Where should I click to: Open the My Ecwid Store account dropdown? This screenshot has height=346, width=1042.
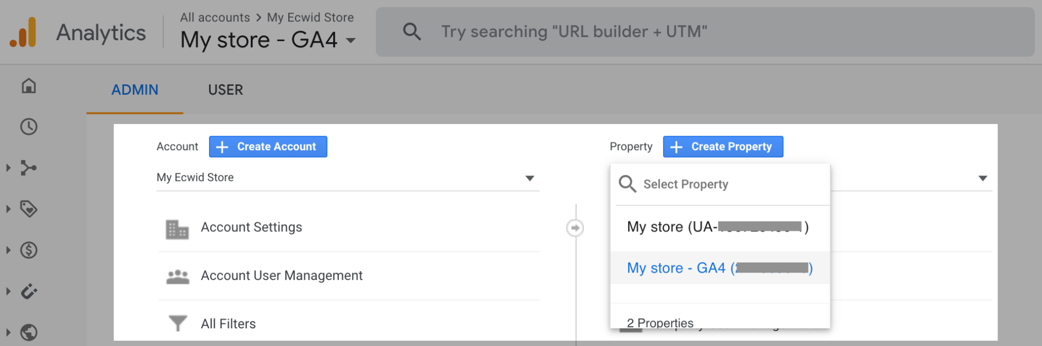(x=348, y=178)
